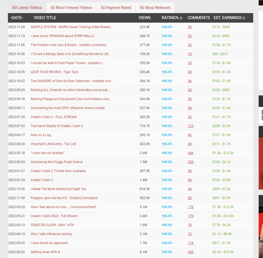
Task: Open 66K comments on old idubbbz video
Action: click(x=191, y=153)
